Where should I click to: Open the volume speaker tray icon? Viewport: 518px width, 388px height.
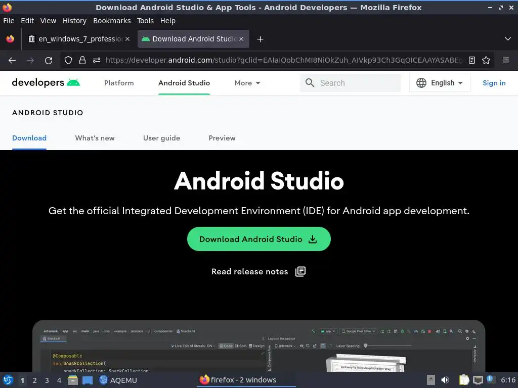point(445,380)
